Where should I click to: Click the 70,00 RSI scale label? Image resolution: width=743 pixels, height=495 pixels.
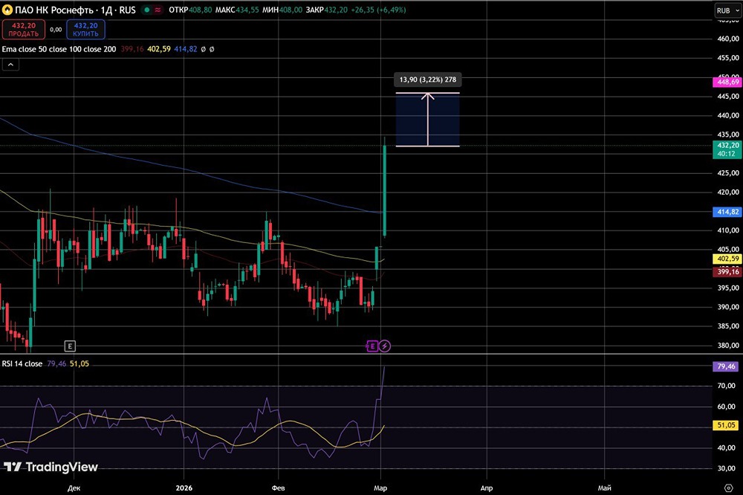point(726,386)
